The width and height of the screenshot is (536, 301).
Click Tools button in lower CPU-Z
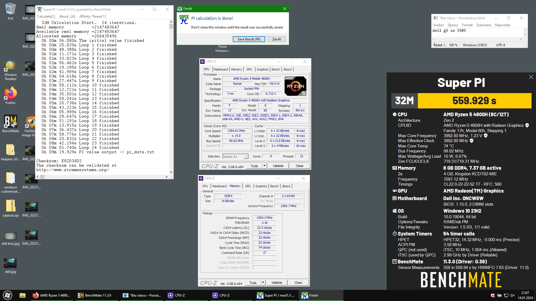tap(253, 283)
